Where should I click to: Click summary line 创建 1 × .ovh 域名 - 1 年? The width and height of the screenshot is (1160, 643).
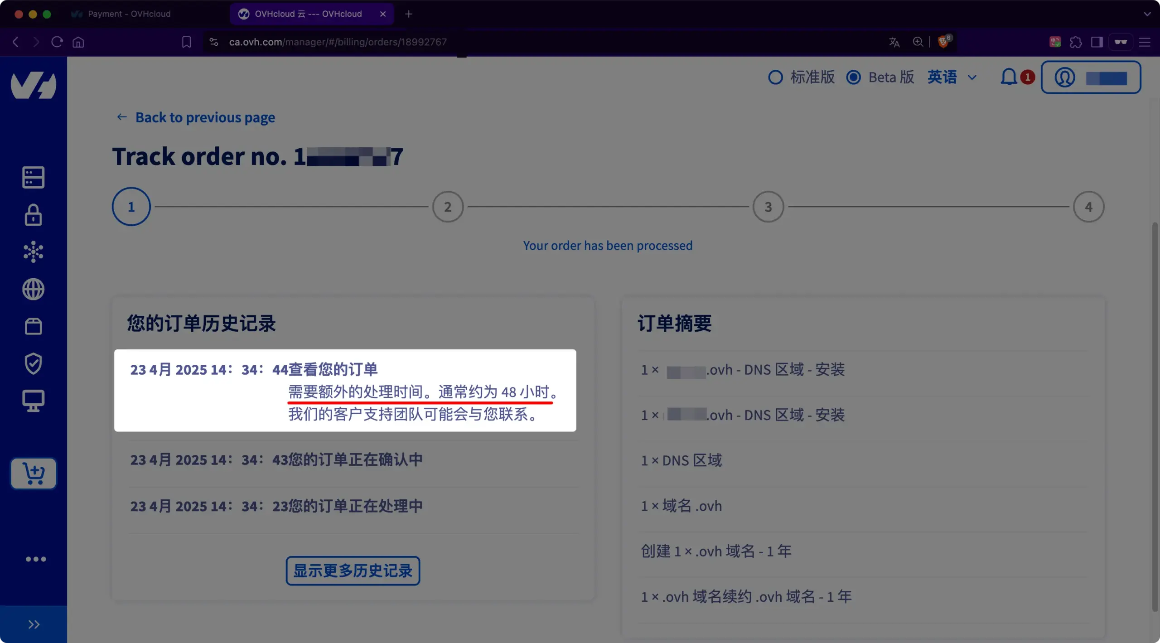coord(716,551)
